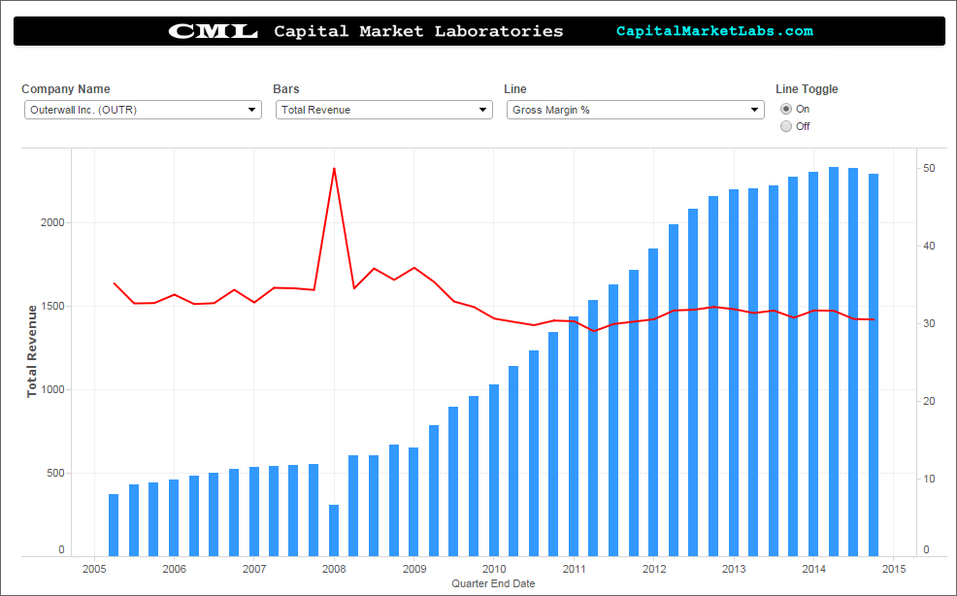Select the short blue revenue bar at 2008

coord(334,531)
